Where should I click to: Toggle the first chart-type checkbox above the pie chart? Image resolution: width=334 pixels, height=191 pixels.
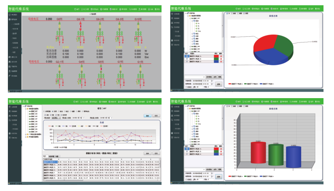(227, 13)
